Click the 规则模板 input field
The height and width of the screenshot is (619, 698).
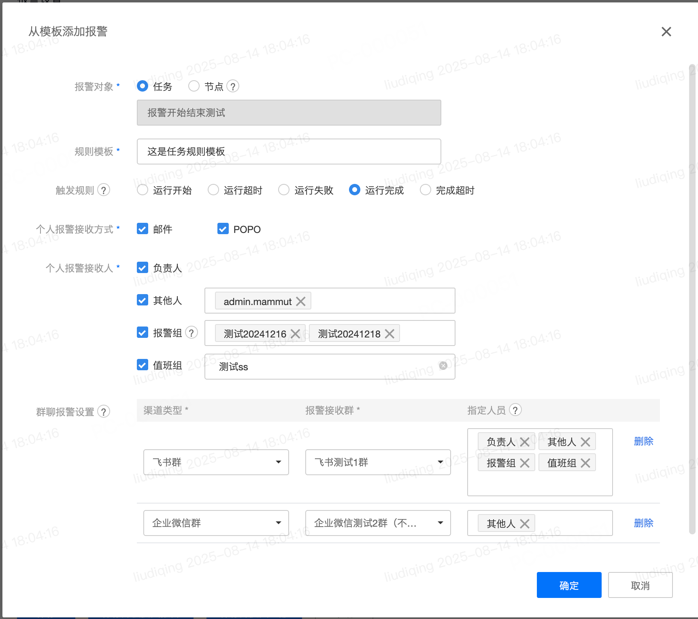click(x=289, y=152)
